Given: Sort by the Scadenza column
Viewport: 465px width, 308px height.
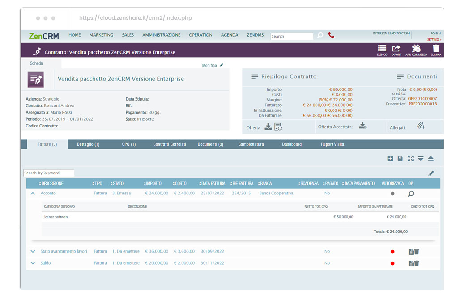Looking at the screenshot, I should tap(308, 184).
